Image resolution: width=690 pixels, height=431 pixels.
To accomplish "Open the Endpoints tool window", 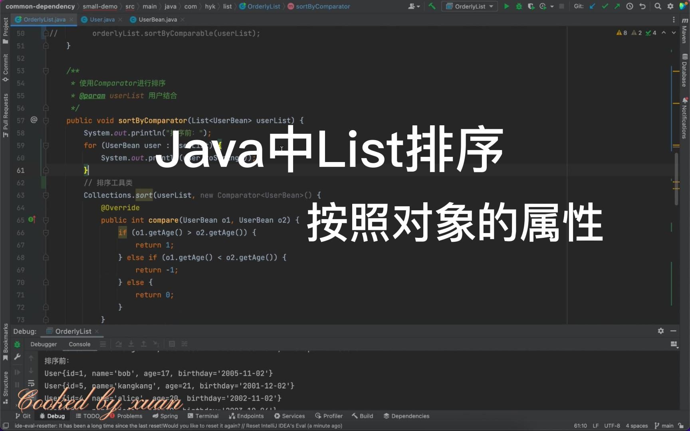I will click(246, 416).
